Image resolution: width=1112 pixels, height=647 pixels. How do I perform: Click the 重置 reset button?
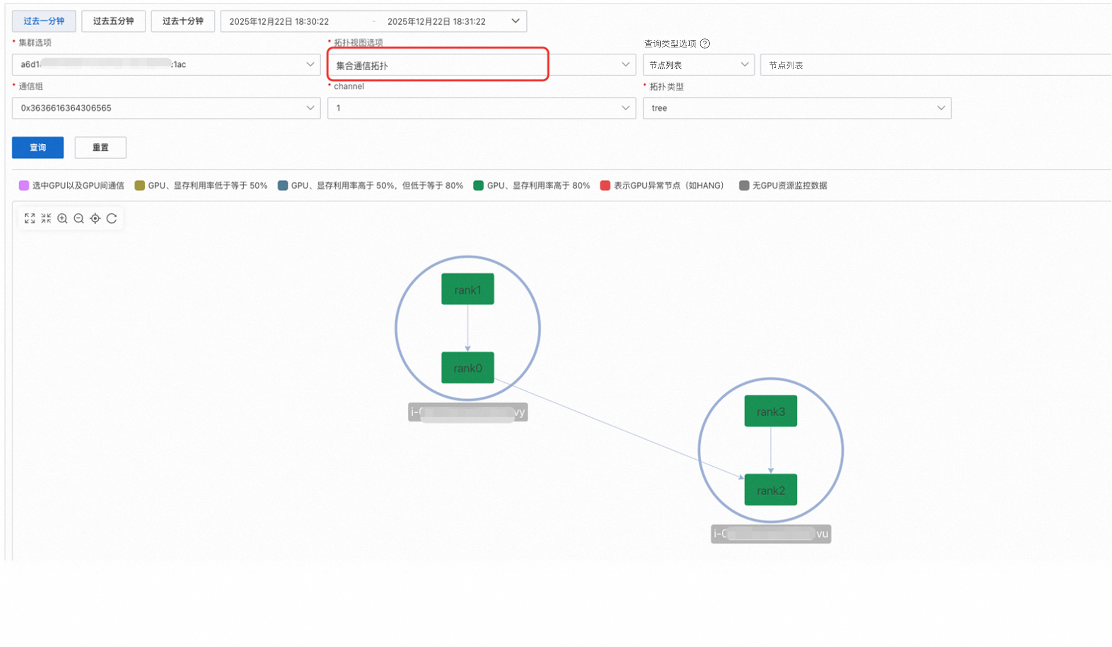[x=101, y=148]
